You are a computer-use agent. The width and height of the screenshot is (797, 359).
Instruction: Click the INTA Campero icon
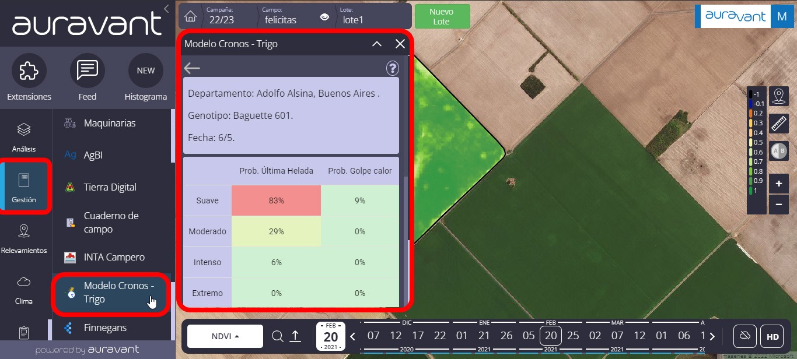coord(69,257)
